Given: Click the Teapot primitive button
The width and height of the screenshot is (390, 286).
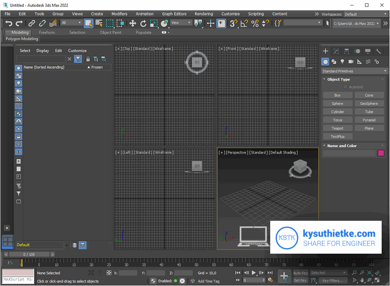Looking at the screenshot, I should pyautogui.click(x=338, y=128).
